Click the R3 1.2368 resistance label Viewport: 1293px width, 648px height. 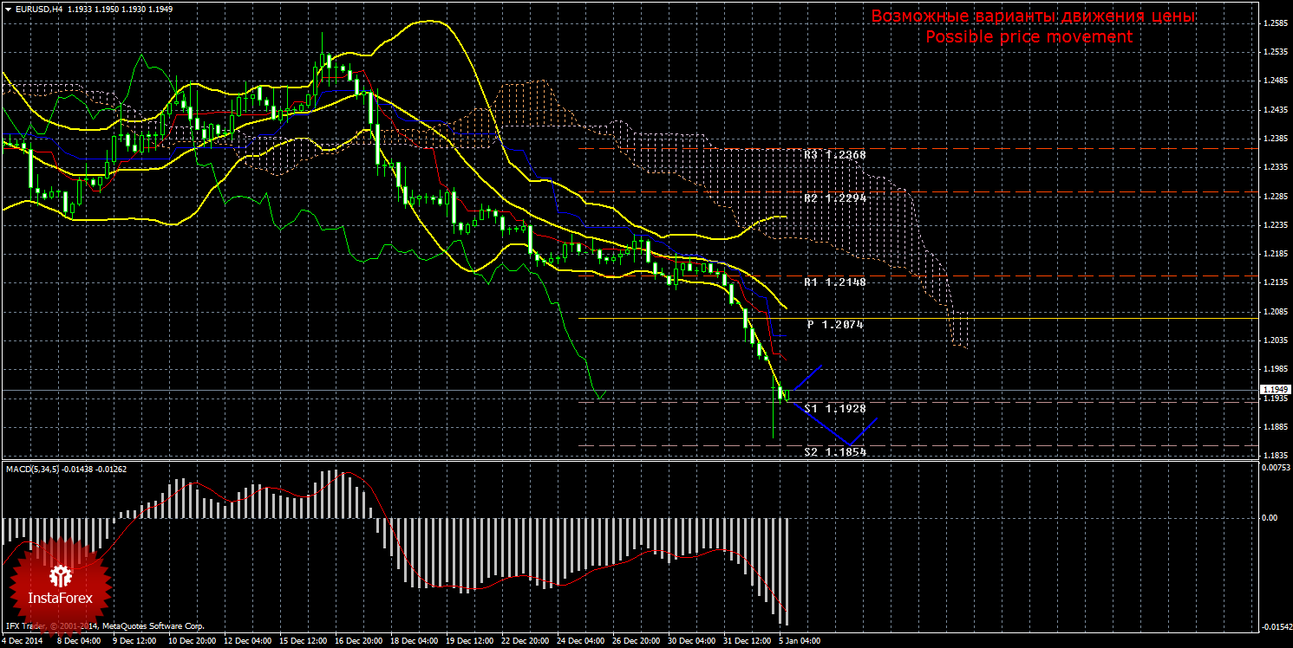pos(834,154)
